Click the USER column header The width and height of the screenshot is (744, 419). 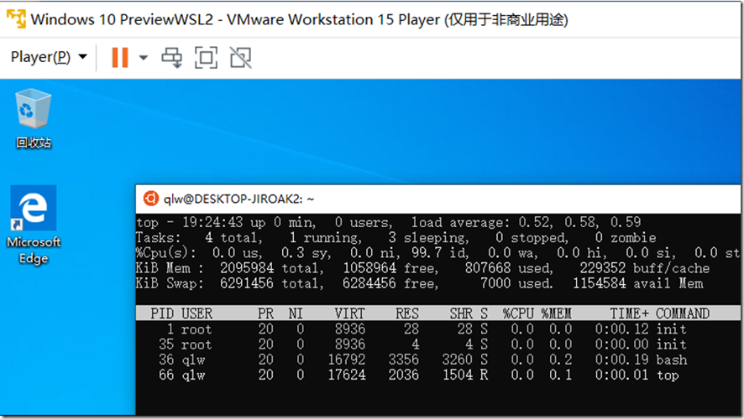[x=196, y=313]
